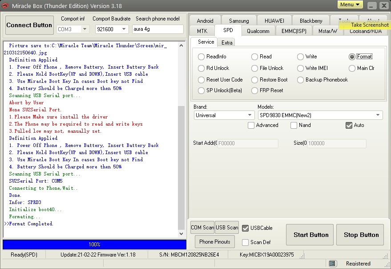Image resolution: width=391 pixels, height=269 pixels.
Task: Click the Connect Button
Action: [x=29, y=25]
